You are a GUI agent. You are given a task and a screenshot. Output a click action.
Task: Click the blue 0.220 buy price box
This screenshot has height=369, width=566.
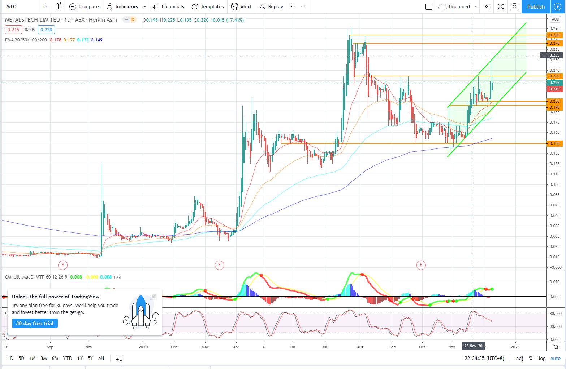pos(46,30)
